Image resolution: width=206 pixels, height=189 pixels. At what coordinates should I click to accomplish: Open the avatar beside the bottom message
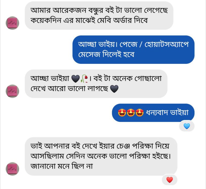coord(12,169)
